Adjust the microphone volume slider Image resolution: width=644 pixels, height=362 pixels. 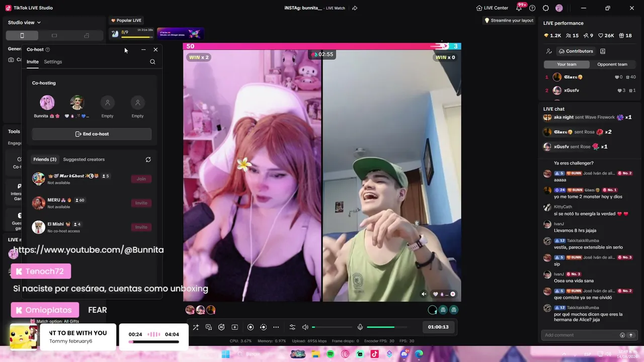386,327
